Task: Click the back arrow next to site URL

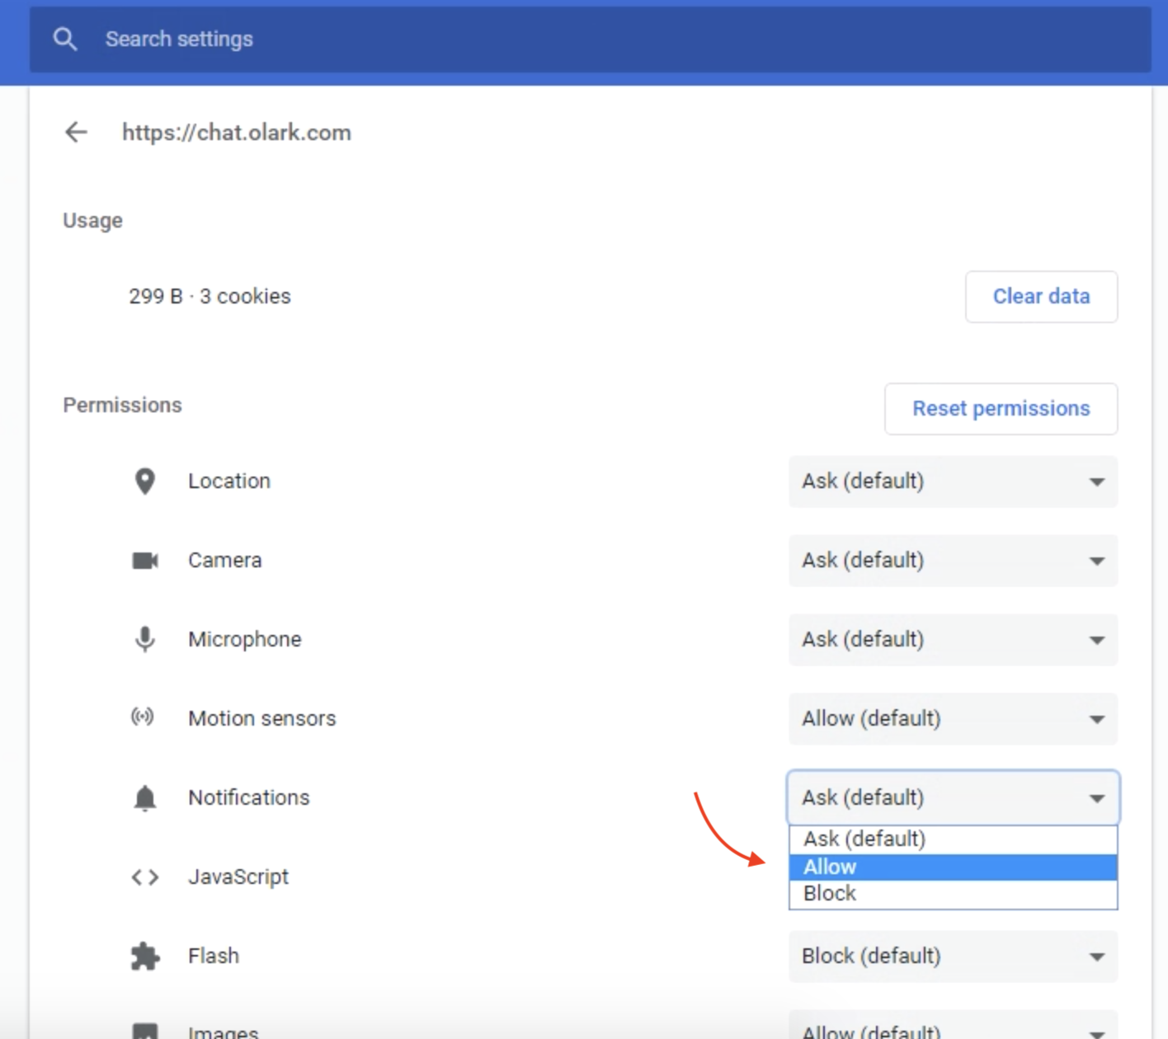Action: coord(76,132)
